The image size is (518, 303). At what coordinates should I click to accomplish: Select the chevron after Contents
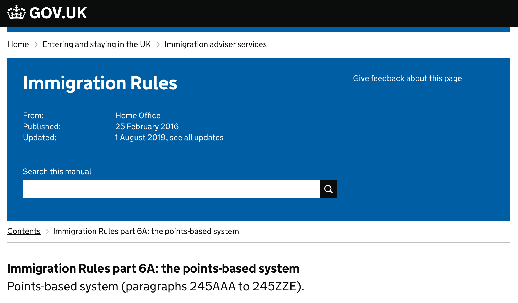(x=47, y=231)
